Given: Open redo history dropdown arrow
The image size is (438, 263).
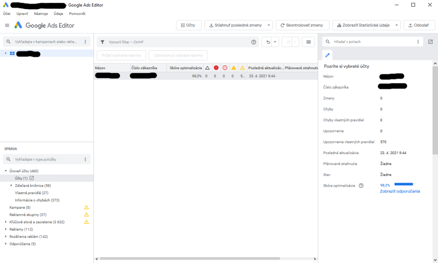Looking at the screenshot, I should tap(295, 42).
